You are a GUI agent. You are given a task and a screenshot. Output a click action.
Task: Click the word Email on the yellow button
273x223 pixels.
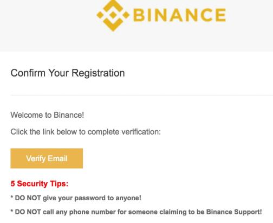[x=57, y=158]
